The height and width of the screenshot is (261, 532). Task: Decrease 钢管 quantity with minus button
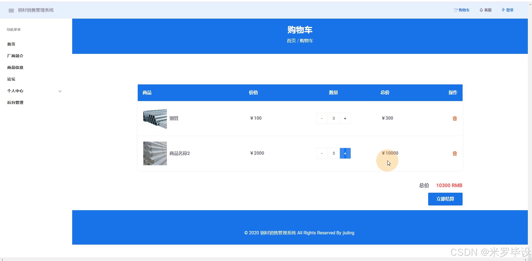(x=322, y=118)
